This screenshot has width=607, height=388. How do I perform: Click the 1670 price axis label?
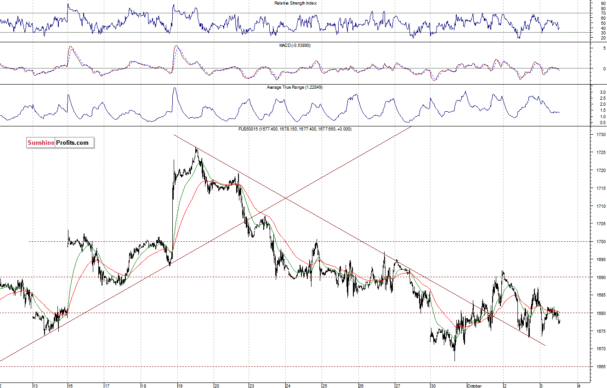point(601,349)
